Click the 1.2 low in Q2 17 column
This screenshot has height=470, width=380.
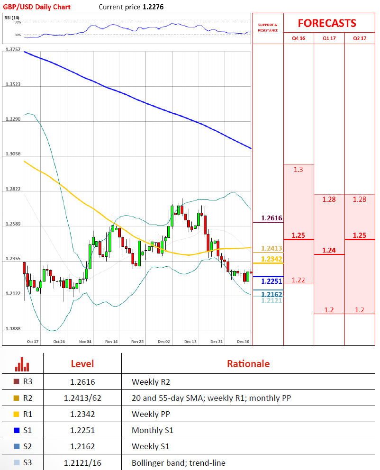click(x=360, y=310)
